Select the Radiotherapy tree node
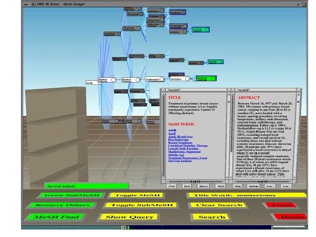The height and width of the screenshot is (237, 316). (x=155, y=11)
